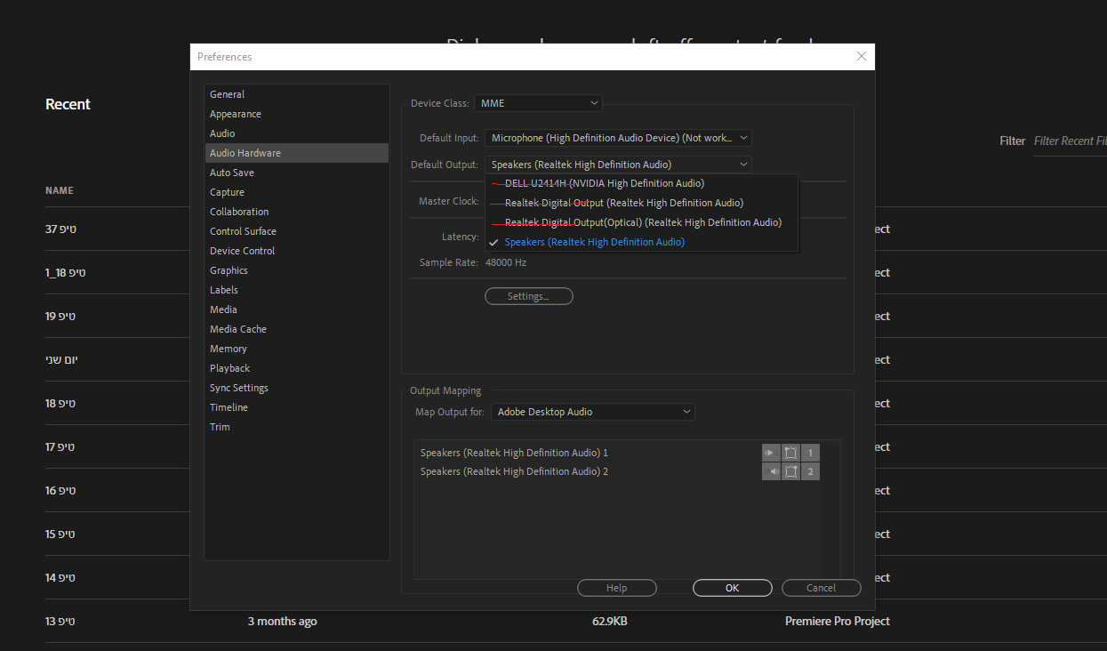Open recent project טיפ 37 in background window

pos(60,229)
